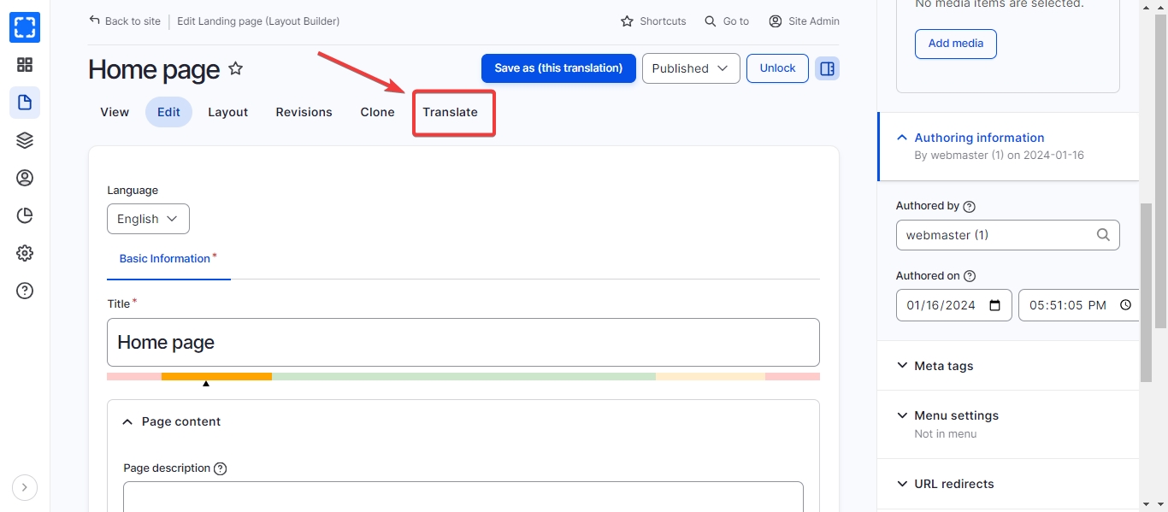The width and height of the screenshot is (1168, 512).
Task: Click the title length indicator bar
Action: tap(463, 376)
